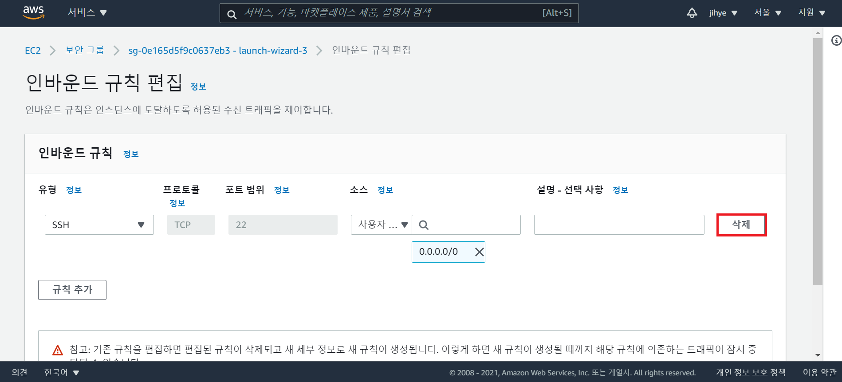The height and width of the screenshot is (382, 842).
Task: Click the source CIDR search field
Action: click(466, 224)
